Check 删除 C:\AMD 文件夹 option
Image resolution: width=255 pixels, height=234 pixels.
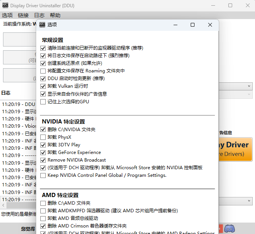coord(43,203)
